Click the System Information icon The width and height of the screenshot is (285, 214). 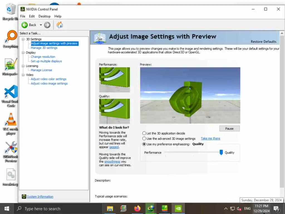(x=24, y=196)
